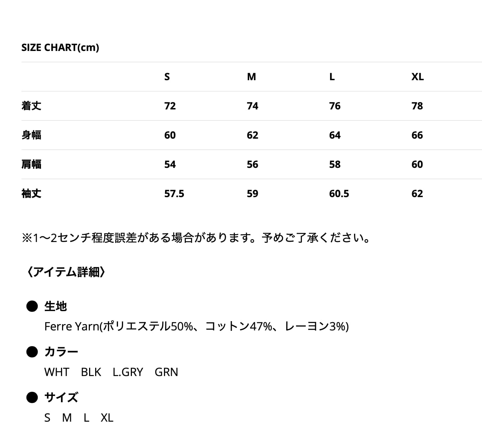The width and height of the screenshot is (482, 432).
Task: Click the 着丈 row label
Action: coord(31,106)
